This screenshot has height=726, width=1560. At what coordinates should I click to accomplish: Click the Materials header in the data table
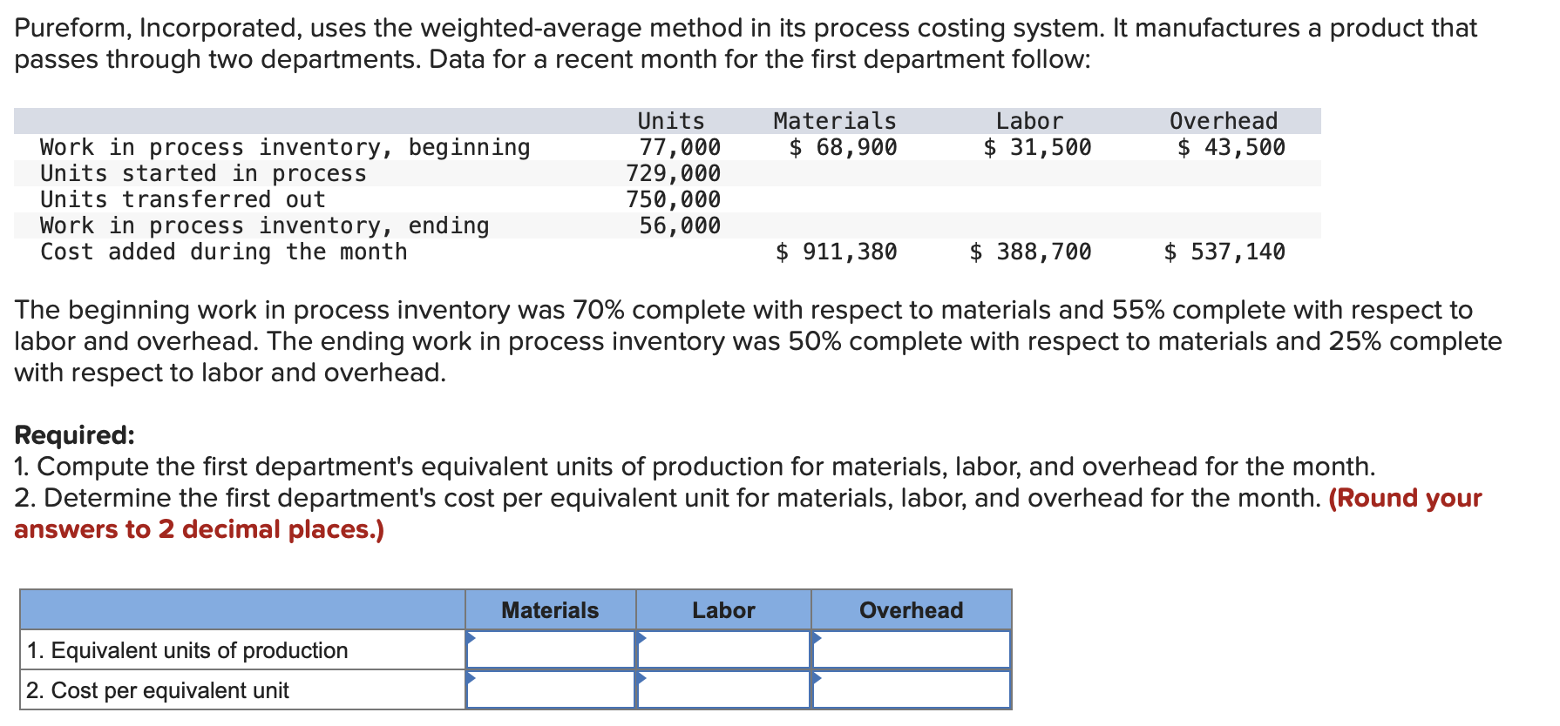click(x=835, y=121)
